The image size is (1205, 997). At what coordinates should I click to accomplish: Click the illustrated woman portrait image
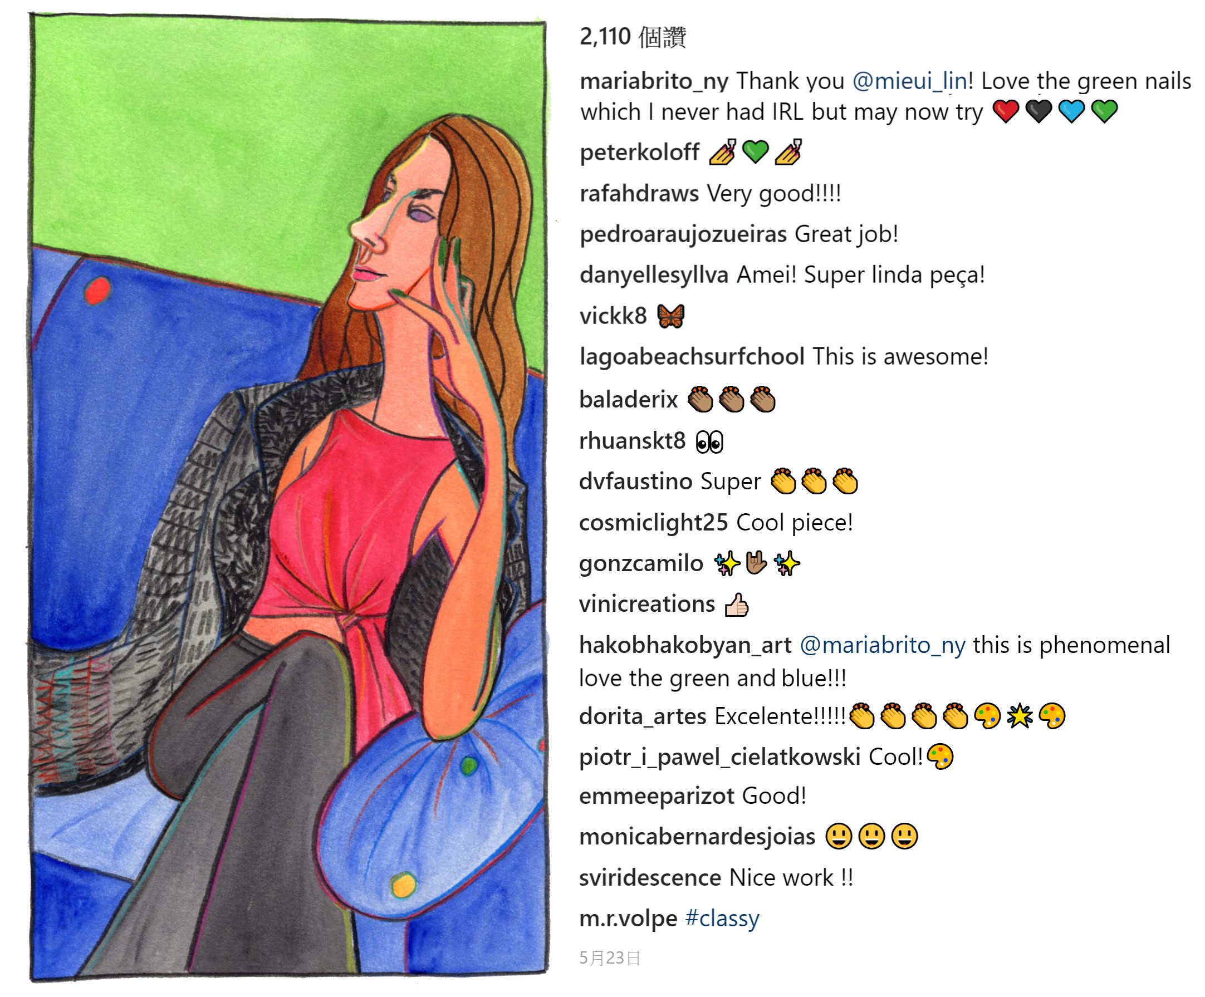(x=288, y=497)
